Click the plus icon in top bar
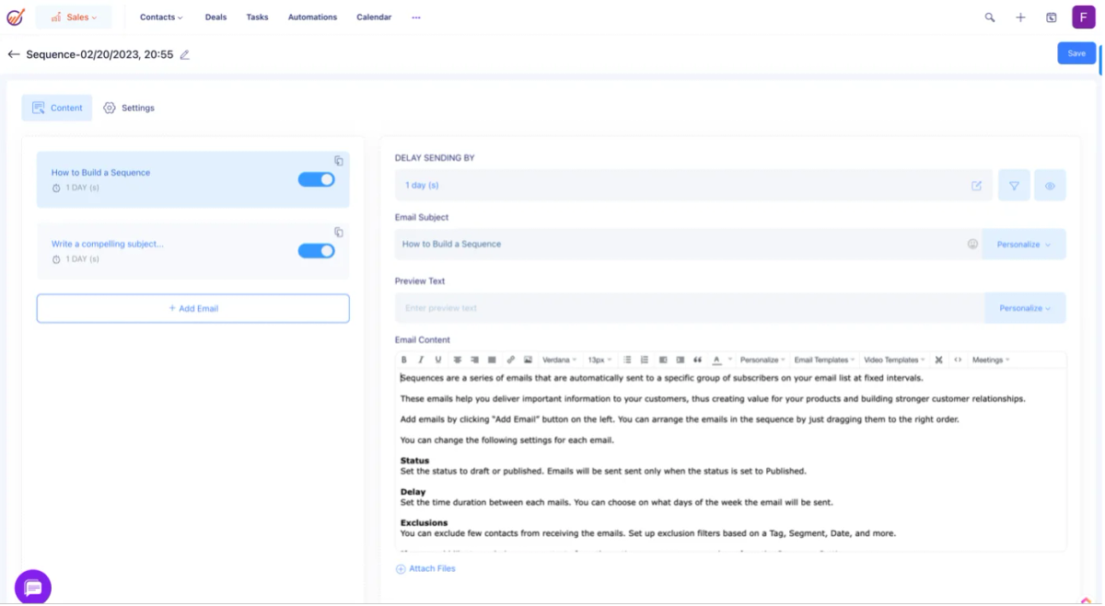 (1020, 17)
